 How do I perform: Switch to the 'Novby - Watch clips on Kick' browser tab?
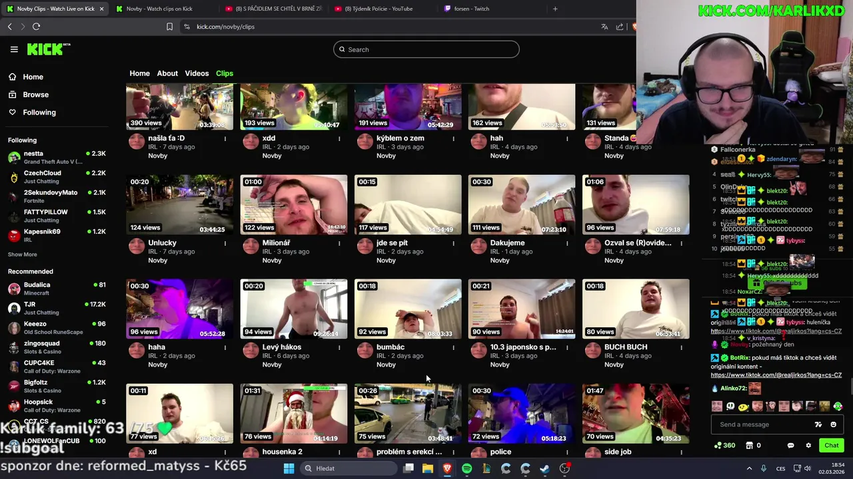coord(160,9)
